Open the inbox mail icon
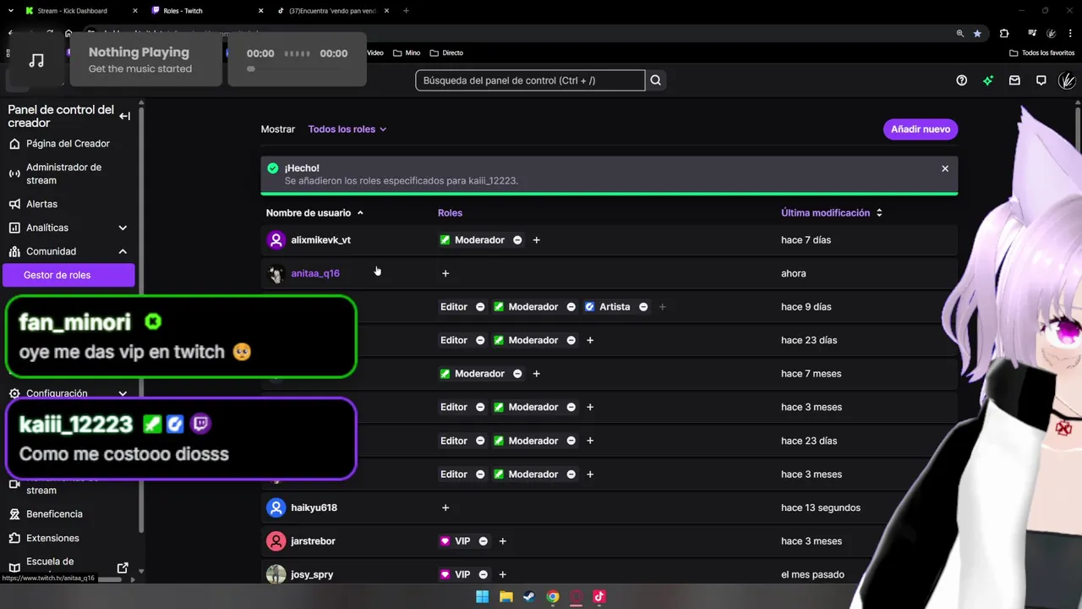The width and height of the screenshot is (1082, 609). [1014, 80]
